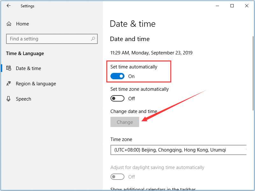Close the Settings window
Image resolution: width=255 pixels, height=191 pixels.
point(247,6)
